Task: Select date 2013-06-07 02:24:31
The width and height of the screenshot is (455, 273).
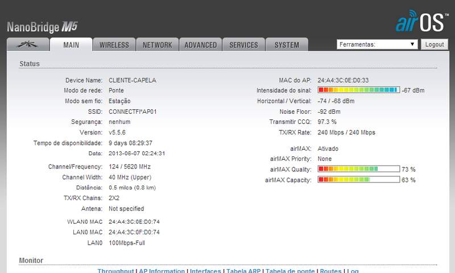Action: (137, 153)
